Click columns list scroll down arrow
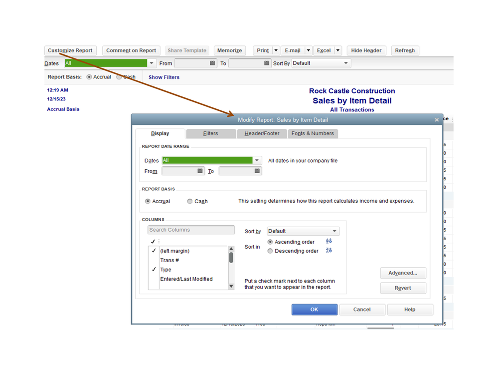 231,286
